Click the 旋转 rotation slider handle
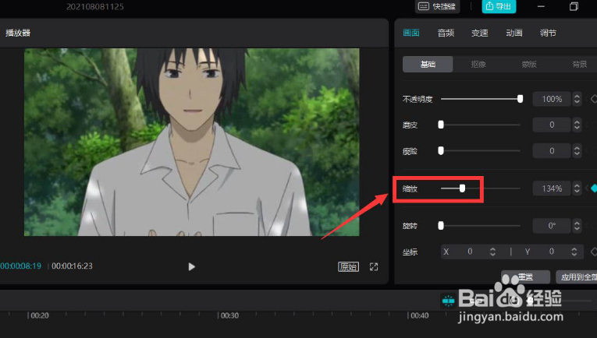 pyautogui.click(x=441, y=226)
